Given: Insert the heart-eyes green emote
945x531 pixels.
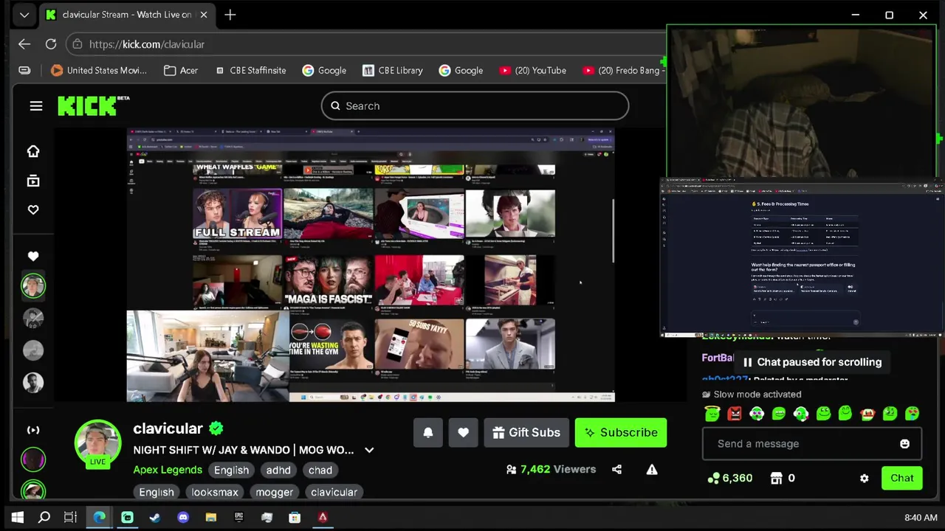Looking at the screenshot, I should click(x=912, y=414).
